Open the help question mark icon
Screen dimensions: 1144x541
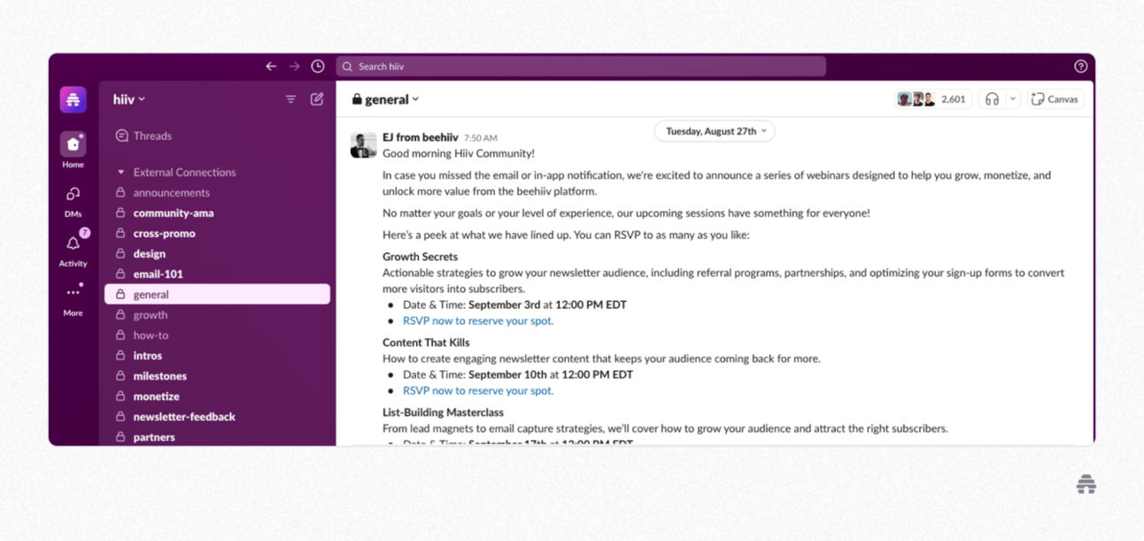[x=1080, y=66]
